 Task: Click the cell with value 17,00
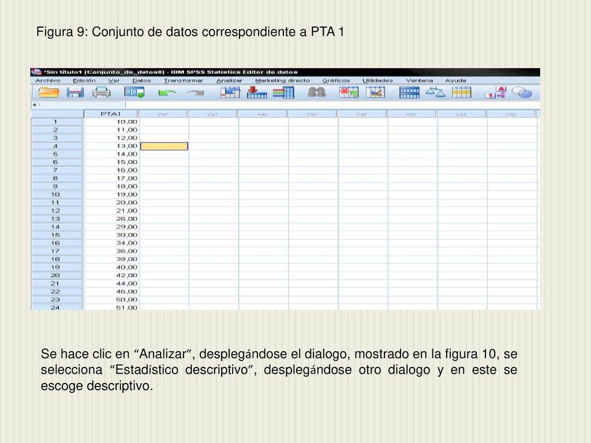111,178
